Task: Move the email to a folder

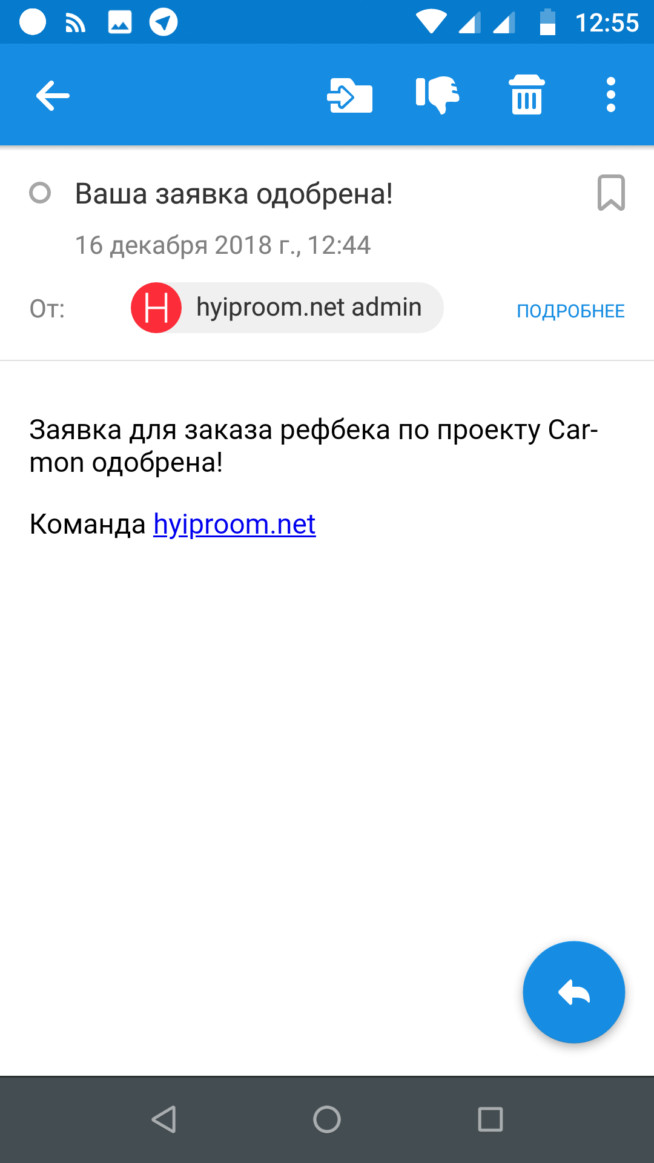Action: [349, 95]
